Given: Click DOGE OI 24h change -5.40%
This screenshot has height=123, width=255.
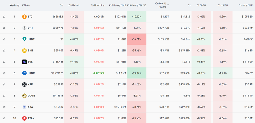Looking at the screenshot, I should [223, 96].
